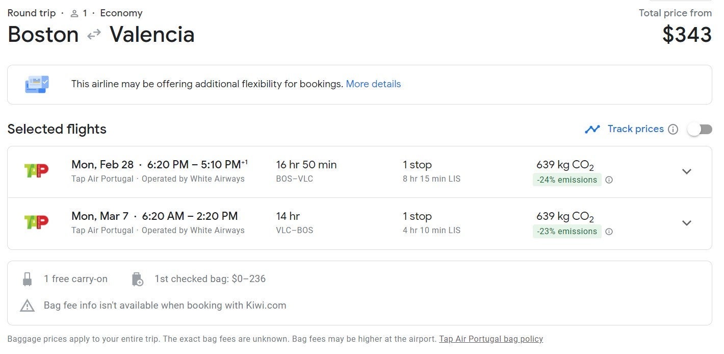Click the TAP logo on Feb 28 flight
Image resolution: width=724 pixels, height=354 pixels.
37,170
